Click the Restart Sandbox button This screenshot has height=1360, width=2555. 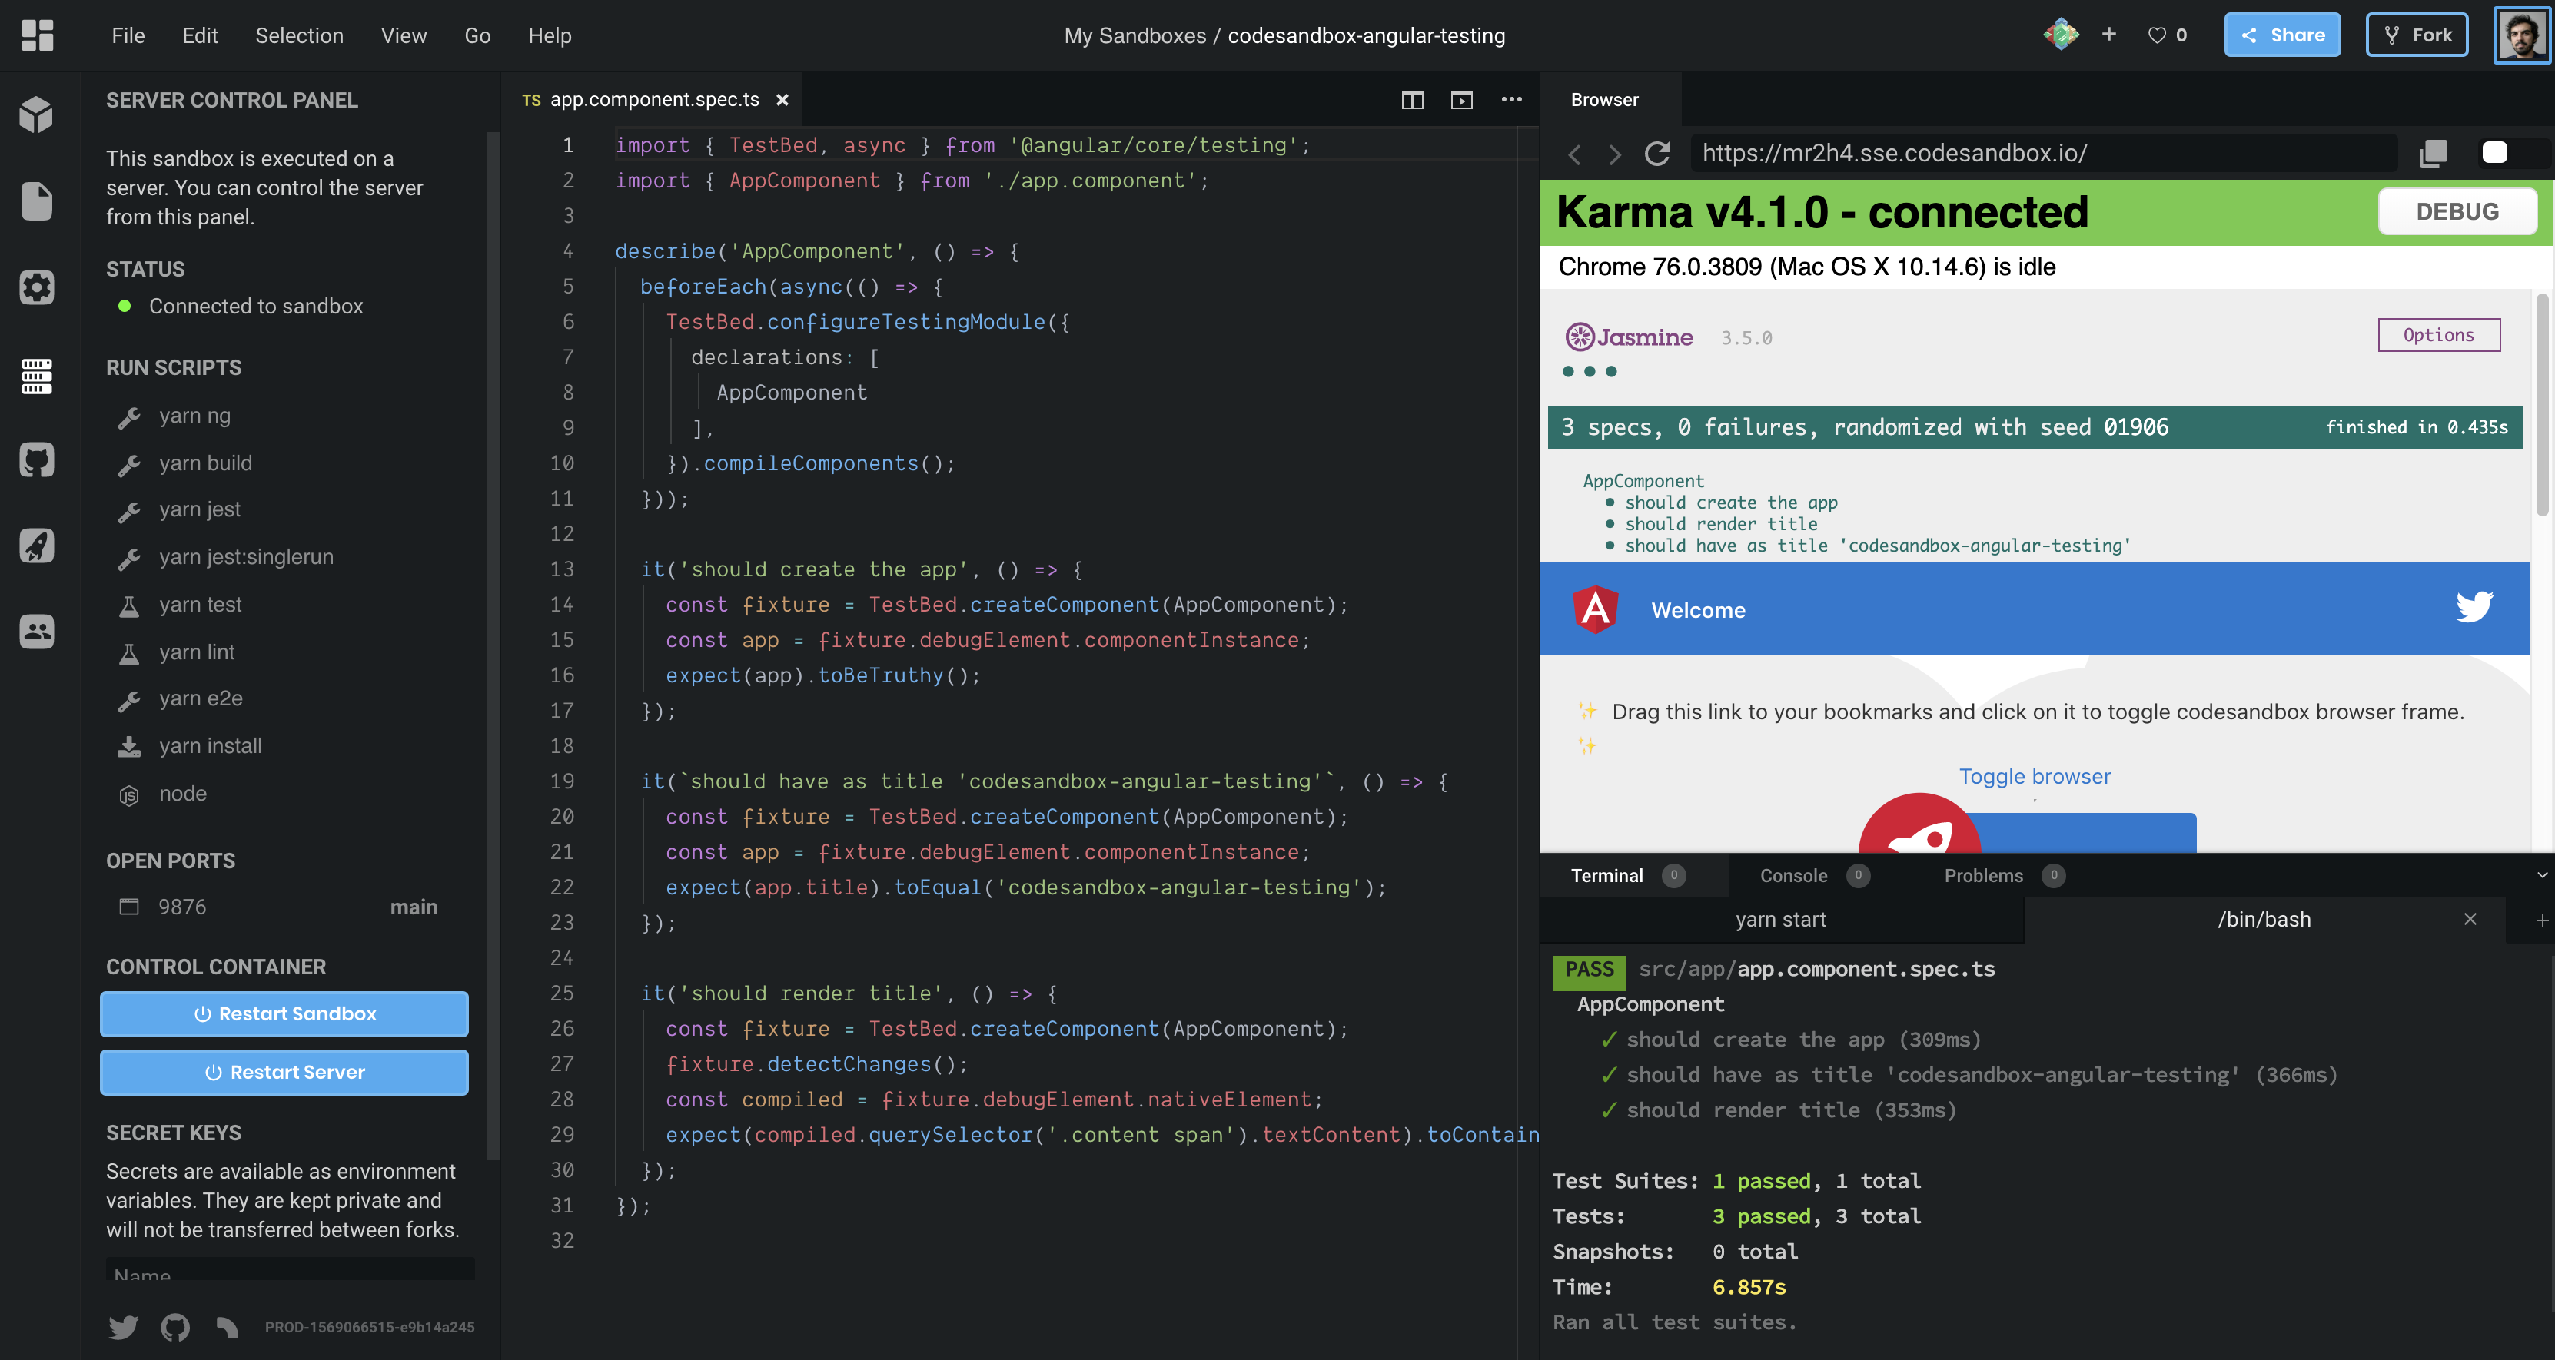click(284, 1014)
